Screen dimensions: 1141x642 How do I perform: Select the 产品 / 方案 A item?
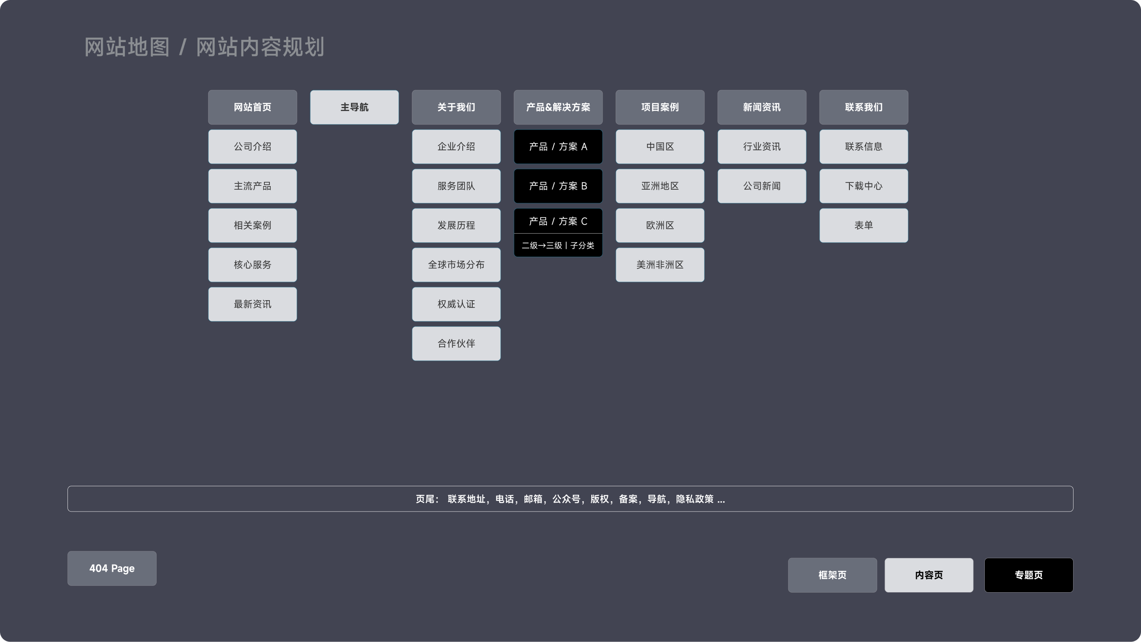tap(558, 147)
